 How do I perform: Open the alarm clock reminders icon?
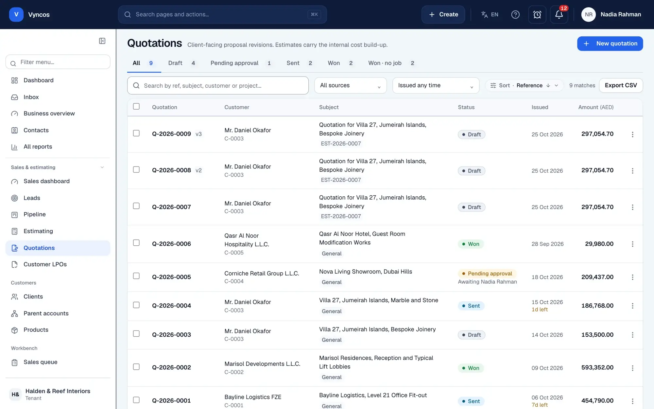pos(537,14)
